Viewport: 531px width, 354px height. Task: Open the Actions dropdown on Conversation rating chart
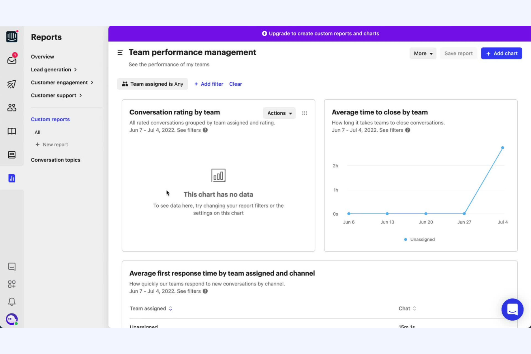point(279,113)
